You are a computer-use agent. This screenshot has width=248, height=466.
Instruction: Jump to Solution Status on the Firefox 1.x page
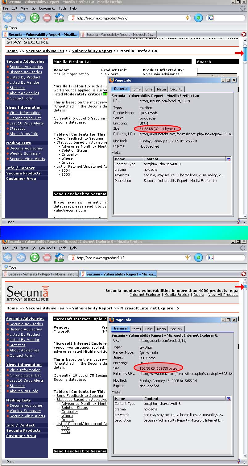click(75, 150)
